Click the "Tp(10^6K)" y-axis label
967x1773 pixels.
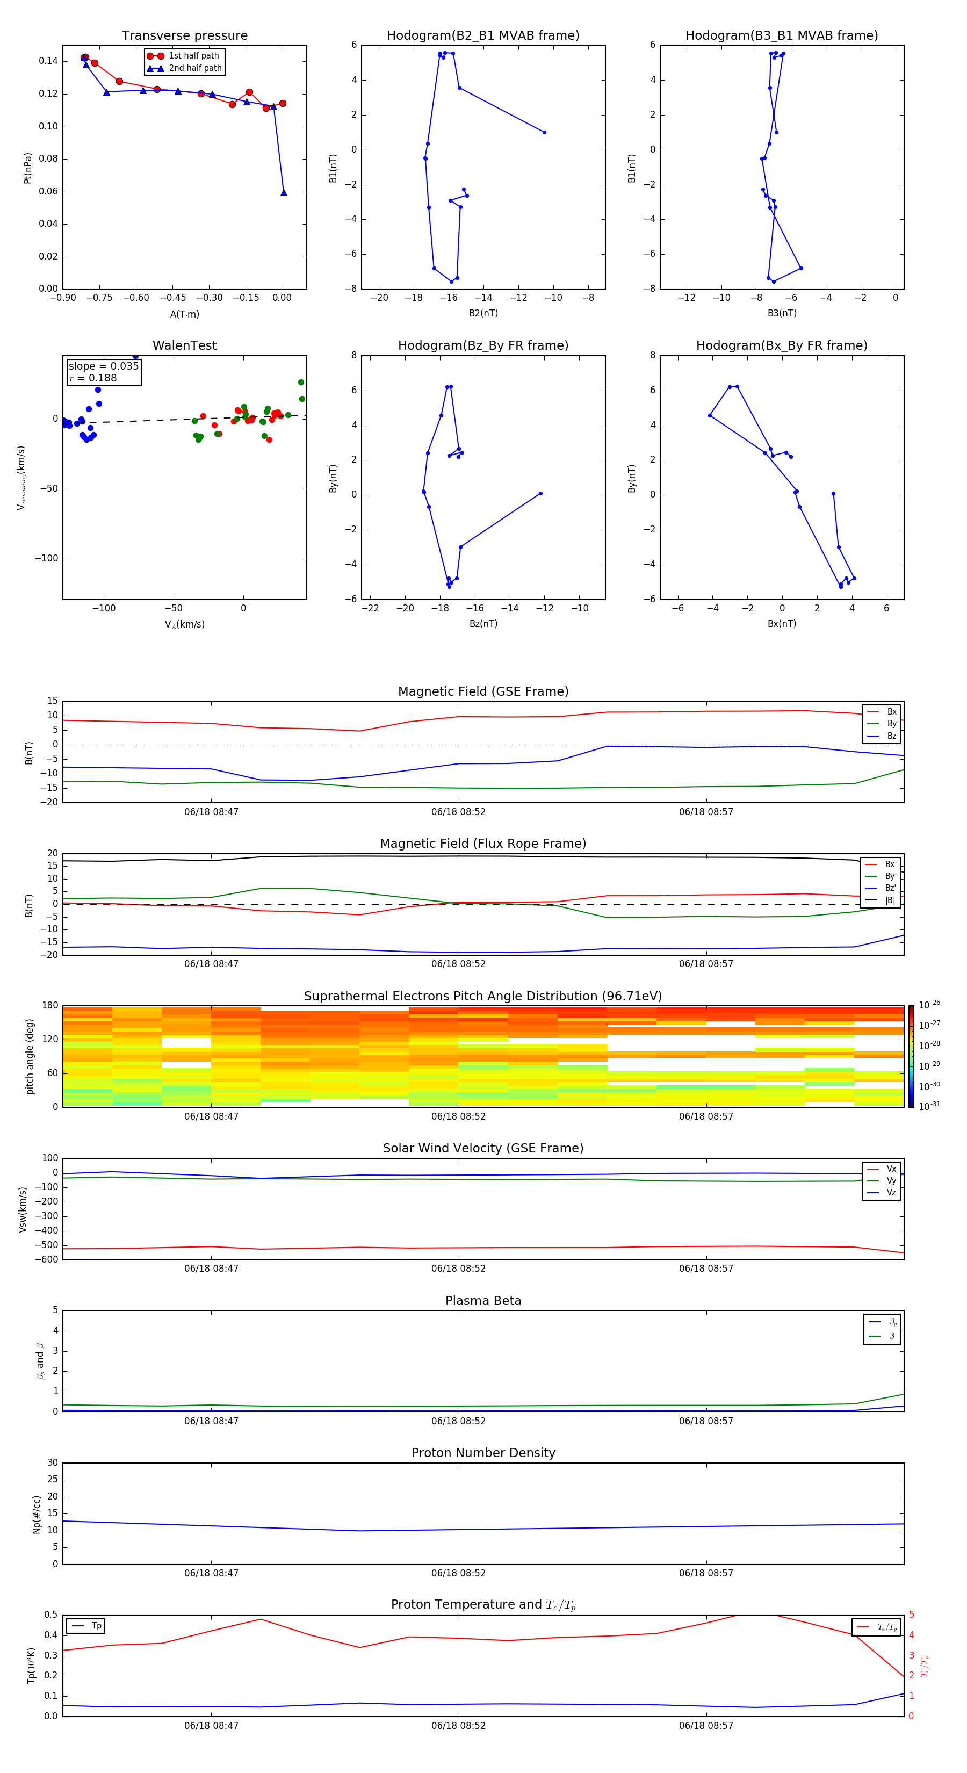point(31,1666)
